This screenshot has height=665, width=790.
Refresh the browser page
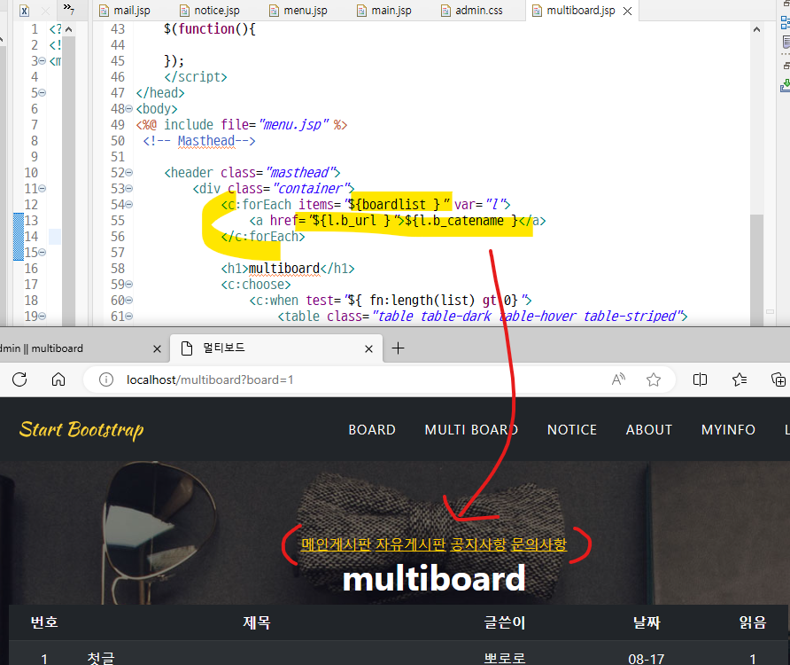(19, 379)
